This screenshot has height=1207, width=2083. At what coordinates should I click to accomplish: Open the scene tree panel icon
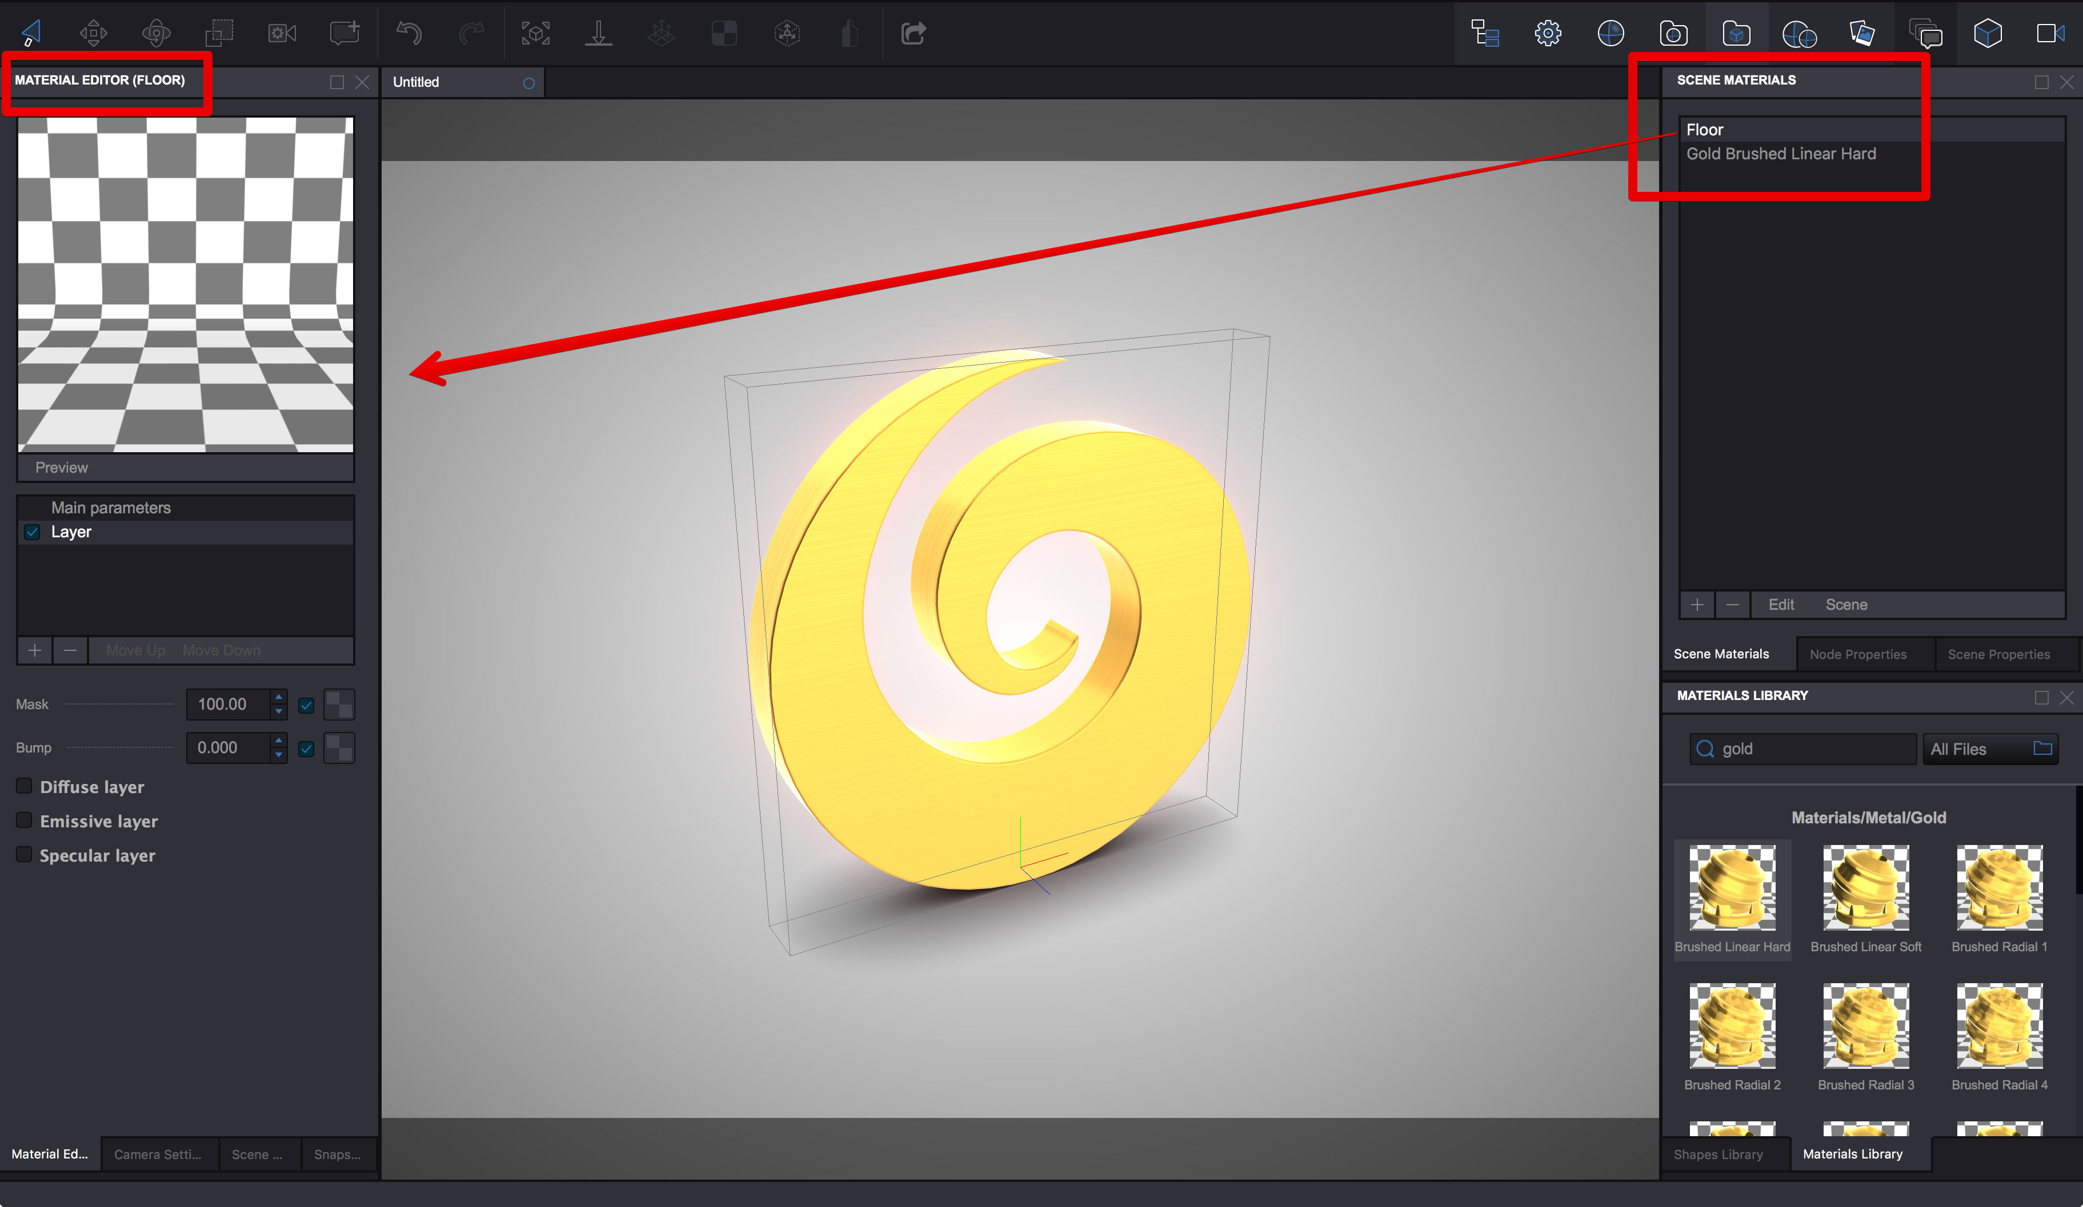[1484, 33]
